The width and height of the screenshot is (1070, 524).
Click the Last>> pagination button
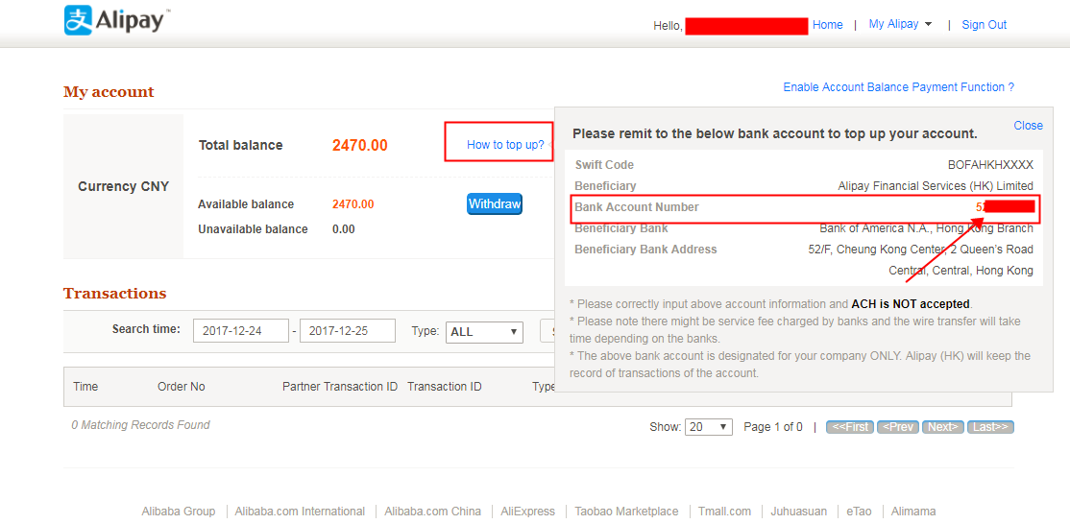pyautogui.click(x=990, y=427)
